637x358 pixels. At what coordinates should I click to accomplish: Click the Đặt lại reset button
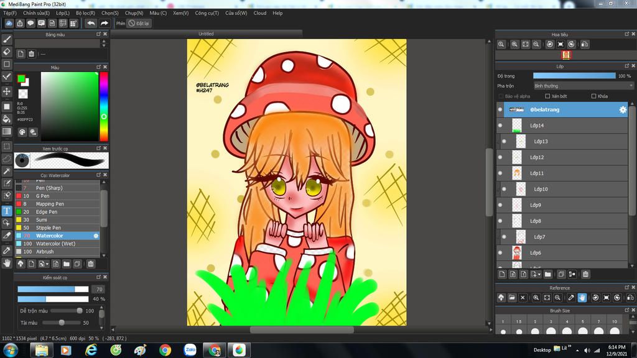(x=139, y=23)
